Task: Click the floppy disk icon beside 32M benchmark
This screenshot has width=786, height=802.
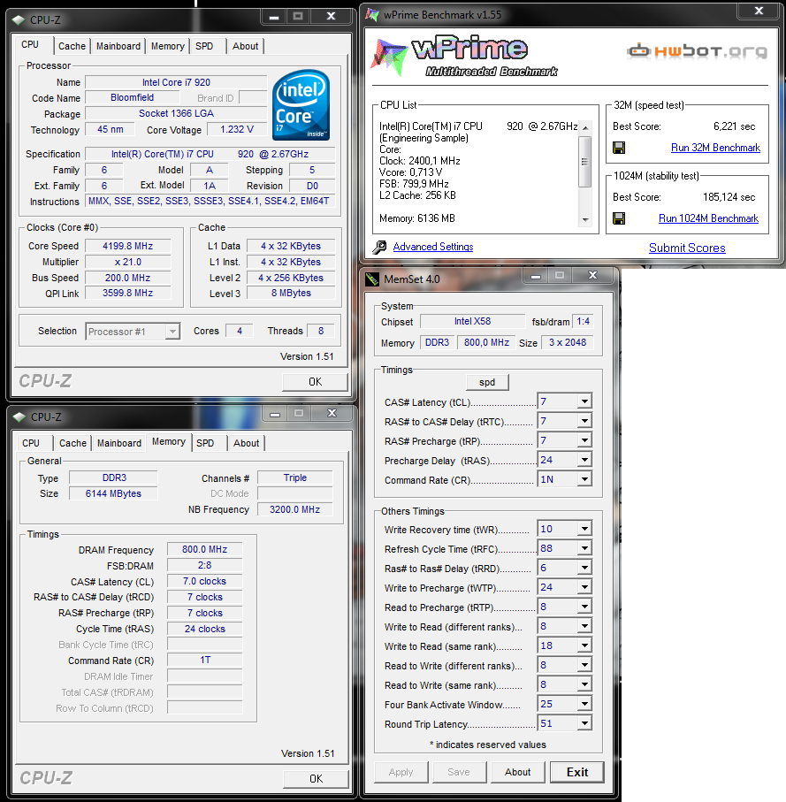Action: 619,148
